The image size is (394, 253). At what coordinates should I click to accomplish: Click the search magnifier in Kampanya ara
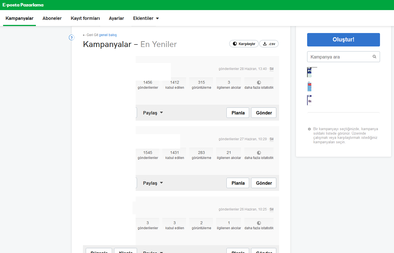click(374, 57)
